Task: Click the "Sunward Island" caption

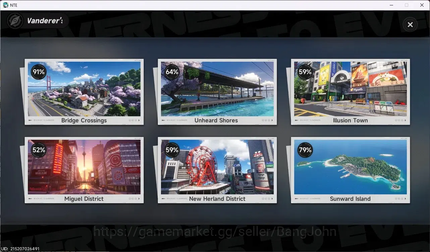Action: click(x=350, y=199)
